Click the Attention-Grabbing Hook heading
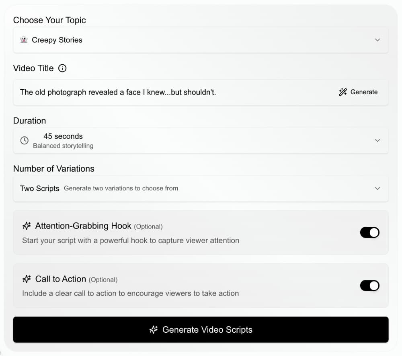402x356 pixels. click(x=83, y=226)
